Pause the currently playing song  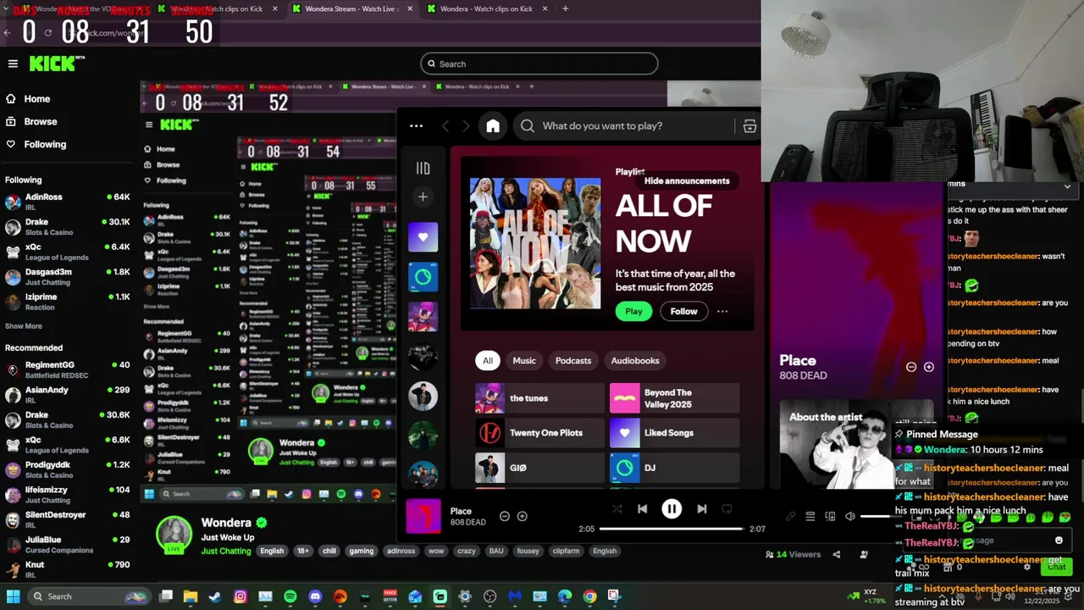pyautogui.click(x=672, y=509)
